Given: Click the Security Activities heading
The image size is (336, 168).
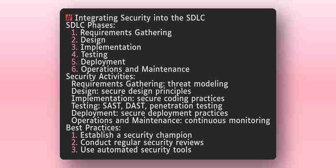Looking at the screenshot, I should pos(100,76).
